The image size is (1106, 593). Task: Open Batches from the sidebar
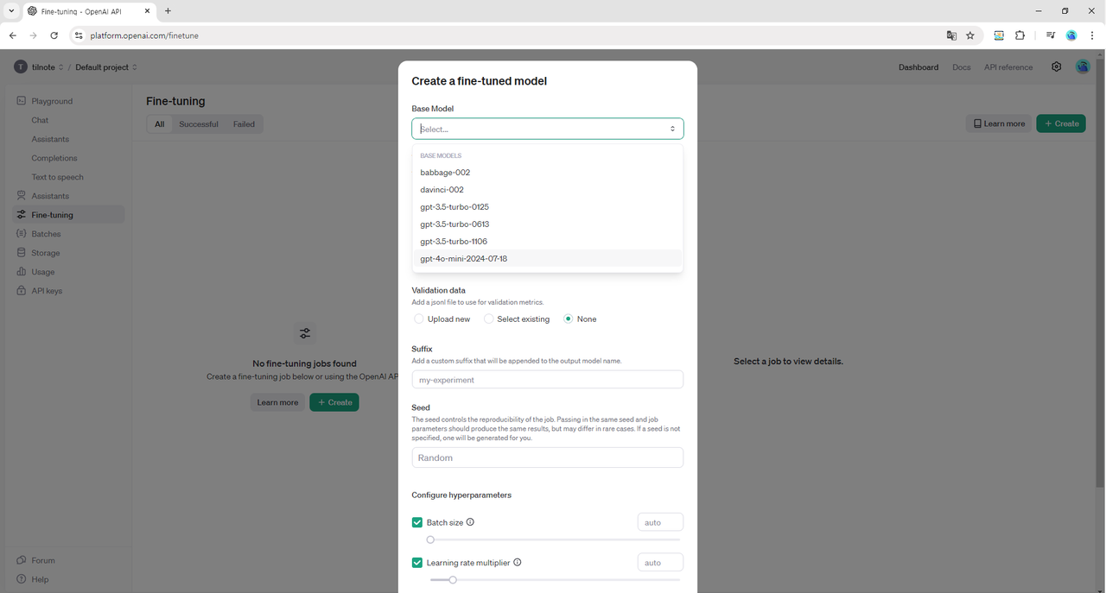[46, 234]
